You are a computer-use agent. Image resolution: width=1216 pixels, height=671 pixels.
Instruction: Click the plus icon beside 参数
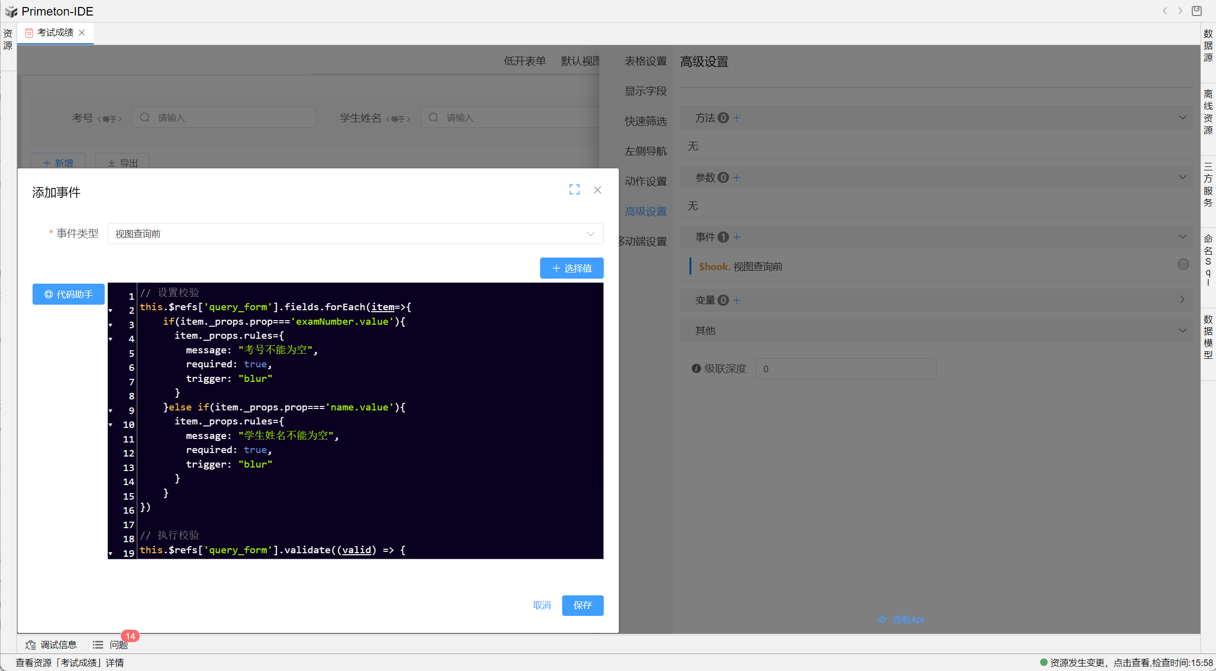click(737, 177)
